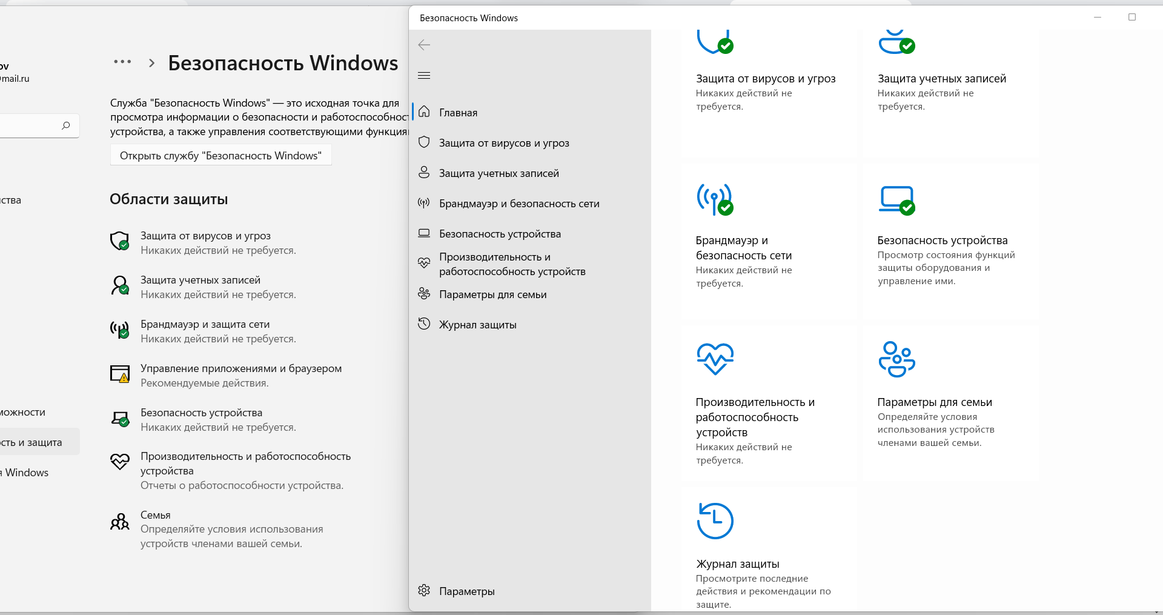This screenshot has height=615, width=1163.
Task: Open Производительность и работоспособность устройства in Settings
Action: click(x=245, y=464)
